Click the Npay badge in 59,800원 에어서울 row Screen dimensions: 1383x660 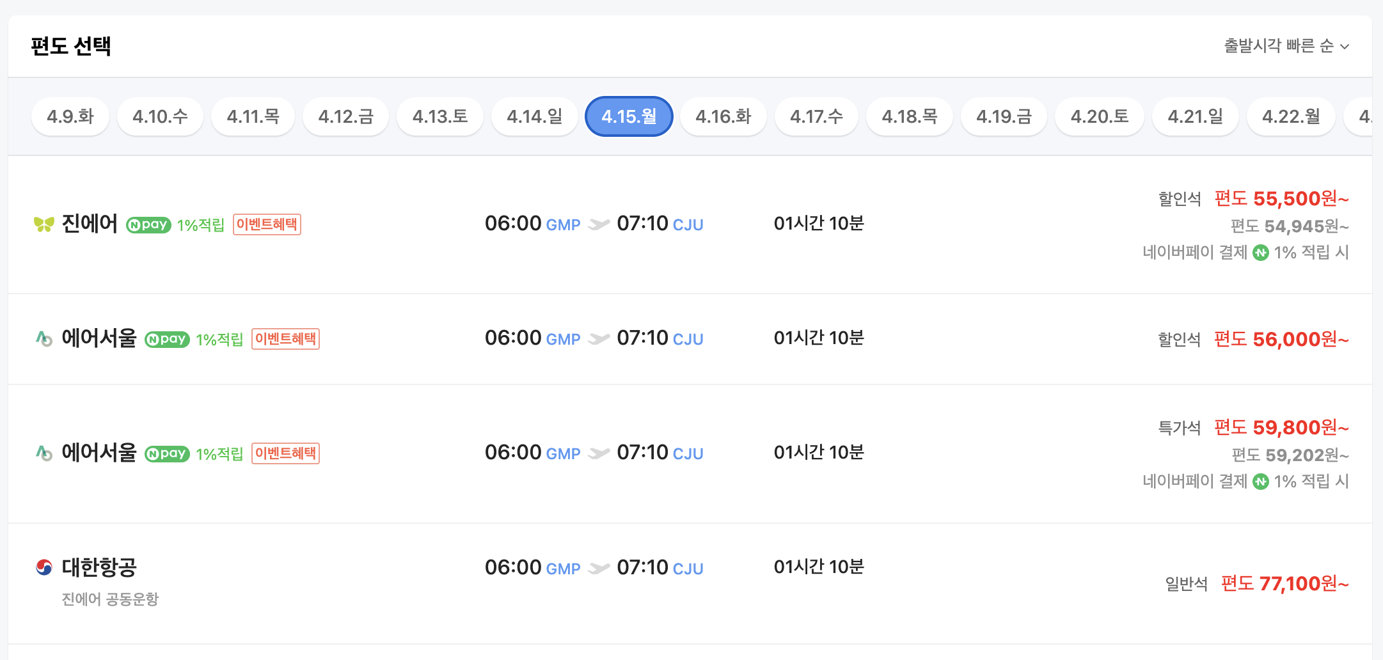(167, 453)
